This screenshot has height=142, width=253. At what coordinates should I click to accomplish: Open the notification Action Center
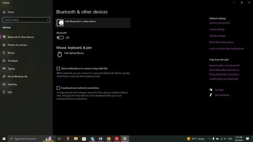click(248, 138)
